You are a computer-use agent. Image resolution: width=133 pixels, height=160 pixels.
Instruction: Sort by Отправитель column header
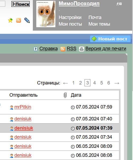23,95
